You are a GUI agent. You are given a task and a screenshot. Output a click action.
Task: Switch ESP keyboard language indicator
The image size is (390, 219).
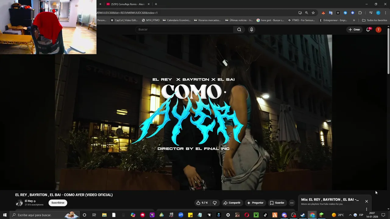(361, 215)
